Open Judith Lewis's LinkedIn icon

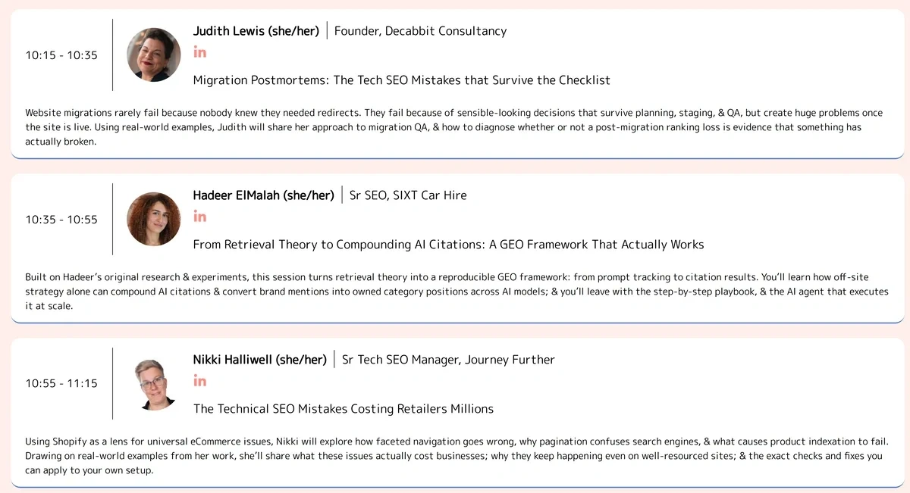pos(199,52)
